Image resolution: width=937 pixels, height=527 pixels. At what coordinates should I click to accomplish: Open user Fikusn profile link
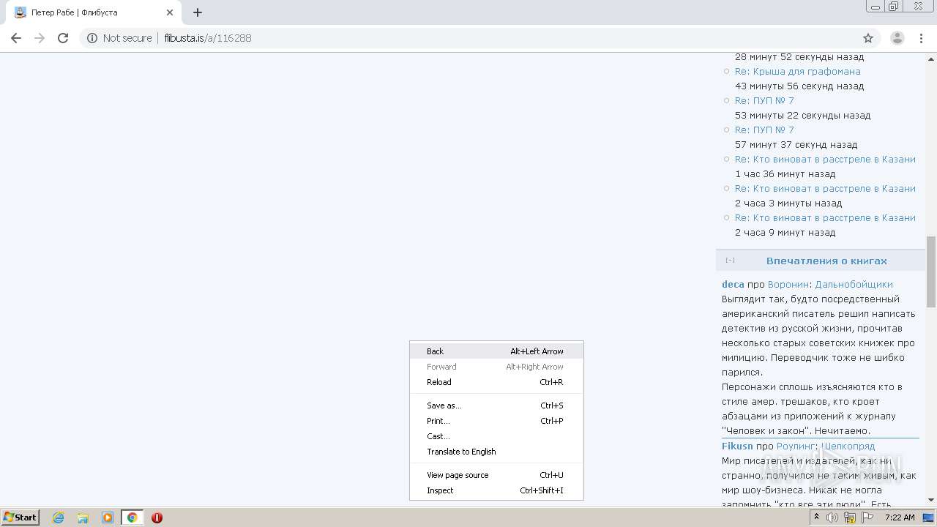click(737, 446)
